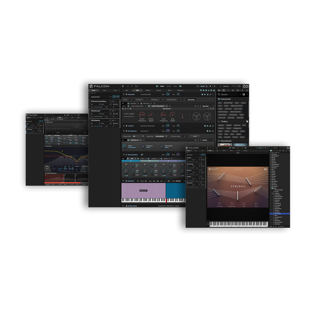Click the music note icon on PROGRAM row

point(207,94)
